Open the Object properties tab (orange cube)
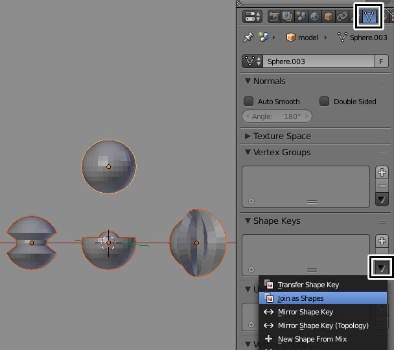 [328, 17]
